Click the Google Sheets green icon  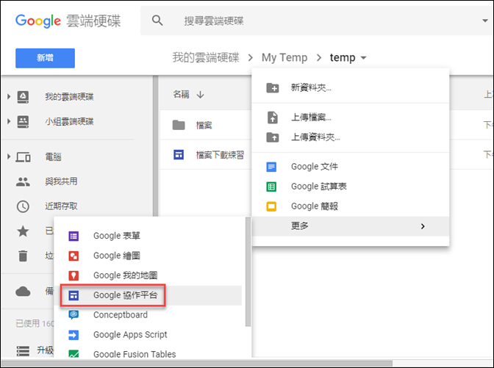[x=271, y=187]
